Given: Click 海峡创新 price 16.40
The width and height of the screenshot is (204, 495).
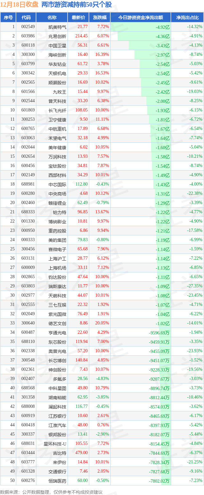Looking at the screenshot, I should (82, 55).
